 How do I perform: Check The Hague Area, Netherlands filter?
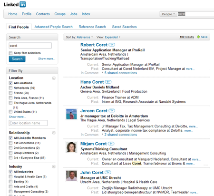pos(10,103)
